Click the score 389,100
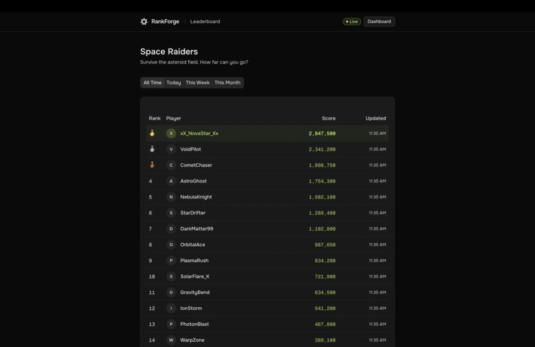 click(325, 340)
